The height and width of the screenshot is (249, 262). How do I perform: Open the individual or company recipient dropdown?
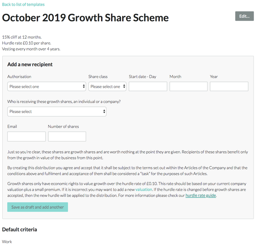[57, 111]
